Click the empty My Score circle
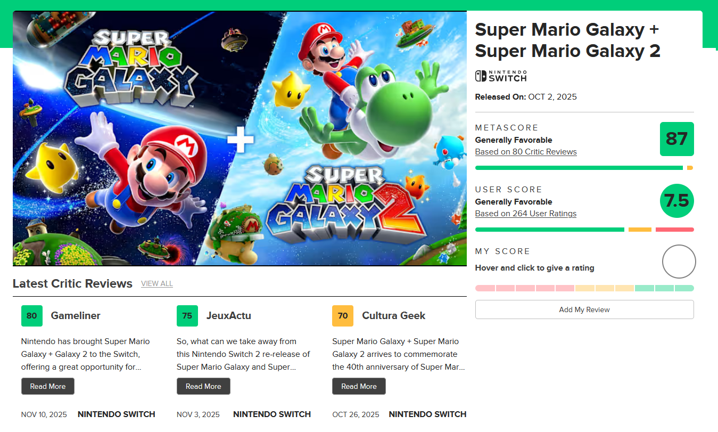The width and height of the screenshot is (718, 432). (x=679, y=262)
